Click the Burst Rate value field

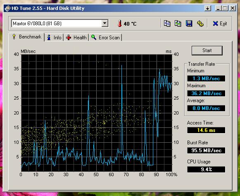206,151
